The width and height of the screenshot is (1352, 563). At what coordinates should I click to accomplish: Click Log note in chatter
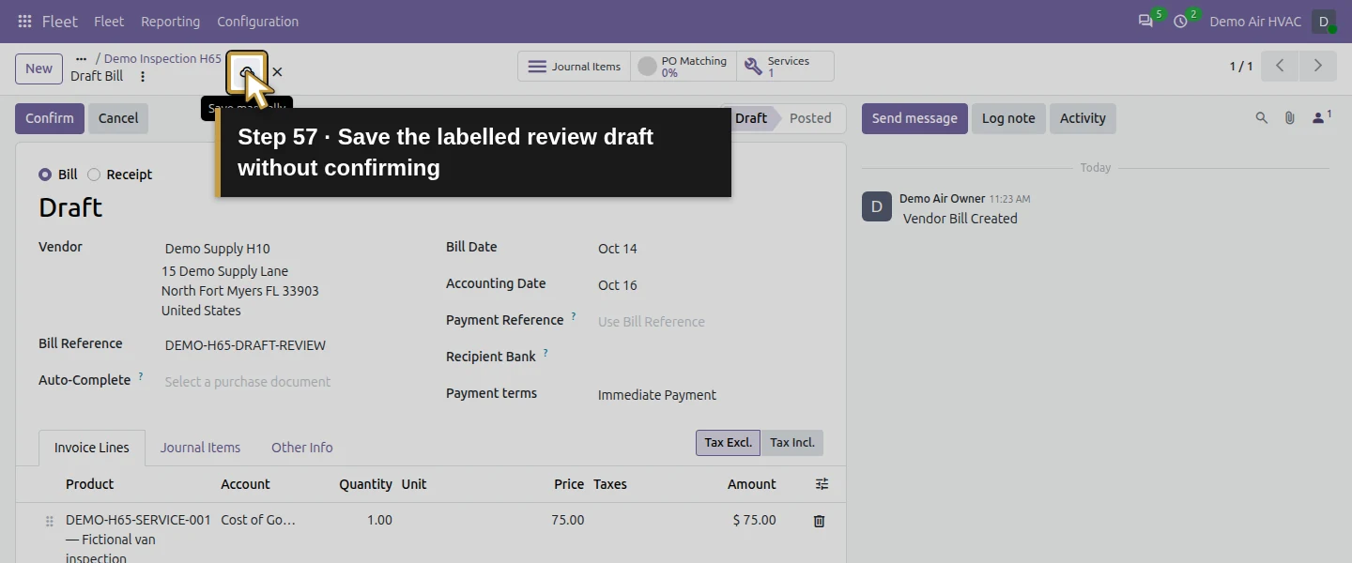[x=1008, y=118]
